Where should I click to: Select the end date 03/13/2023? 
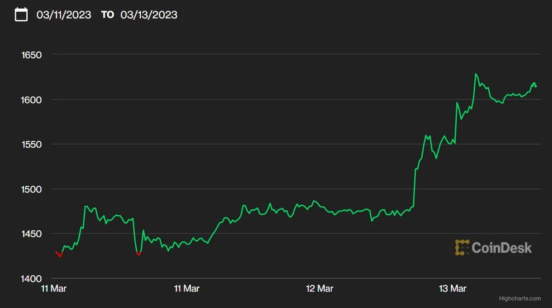(149, 15)
